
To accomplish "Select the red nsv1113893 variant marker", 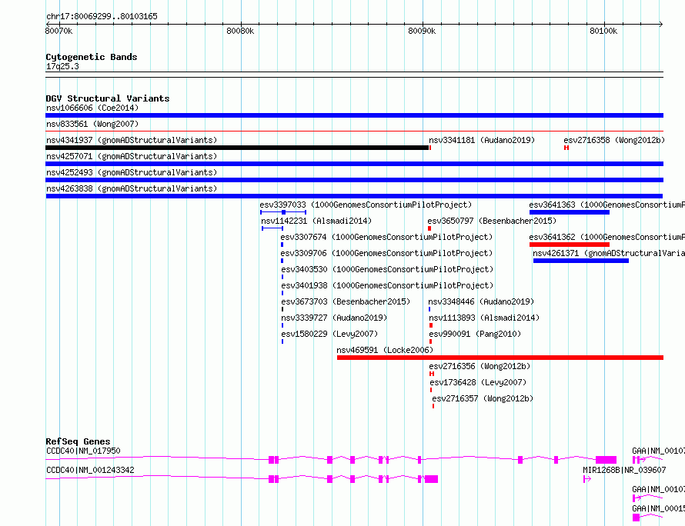I will (x=431, y=325).
